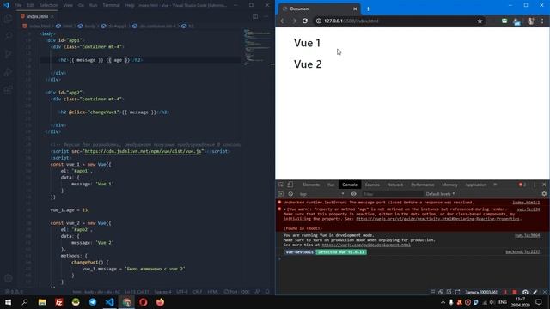The height and width of the screenshot is (309, 550).
Task: Open the VS Code Search sidebar icon
Action: [8, 36]
